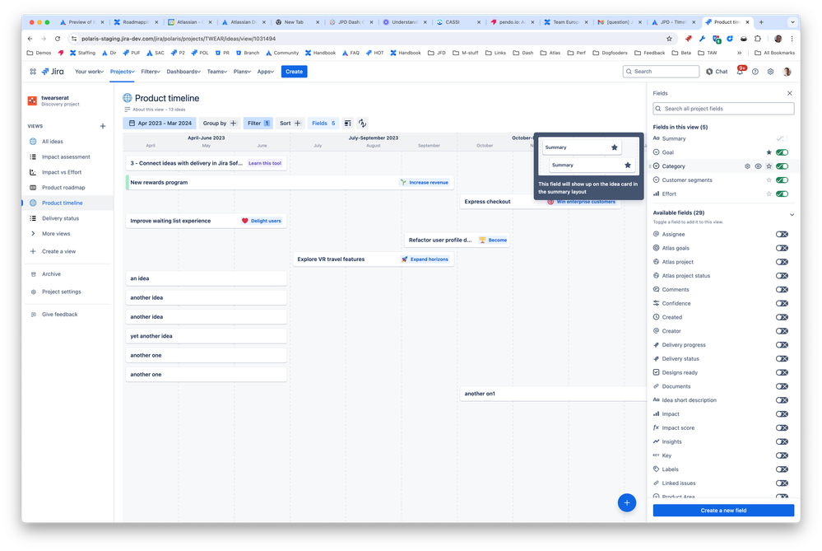Turn off the Goal field toggle
This screenshot has height=551, width=822.
782,152
